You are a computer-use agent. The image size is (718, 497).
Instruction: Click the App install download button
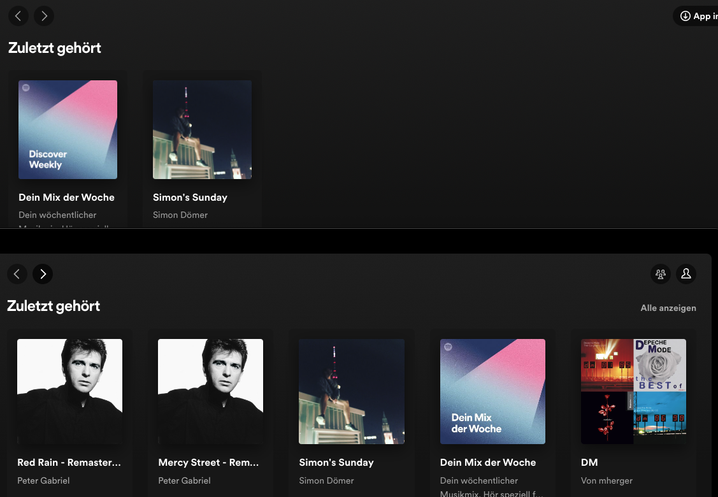click(x=696, y=16)
